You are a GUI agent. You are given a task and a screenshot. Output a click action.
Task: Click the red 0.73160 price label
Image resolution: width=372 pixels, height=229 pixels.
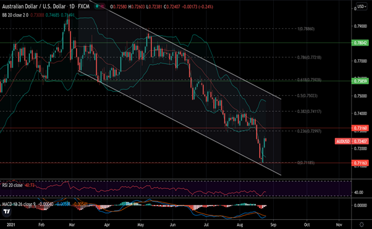360,128
